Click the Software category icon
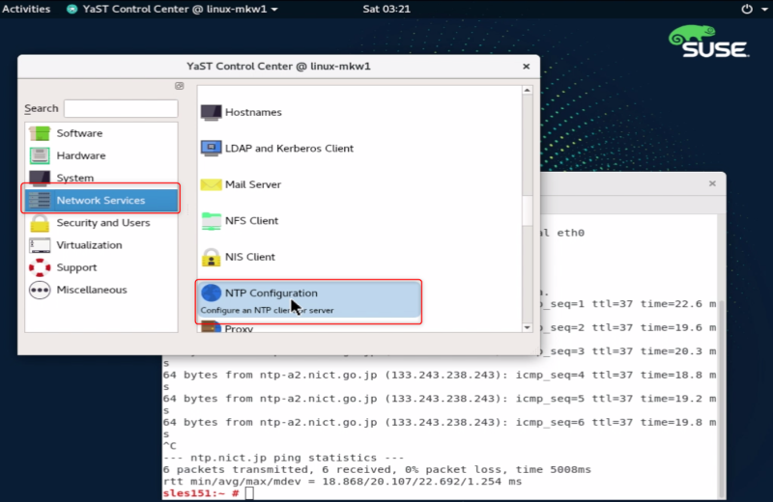773x502 pixels. [40, 133]
